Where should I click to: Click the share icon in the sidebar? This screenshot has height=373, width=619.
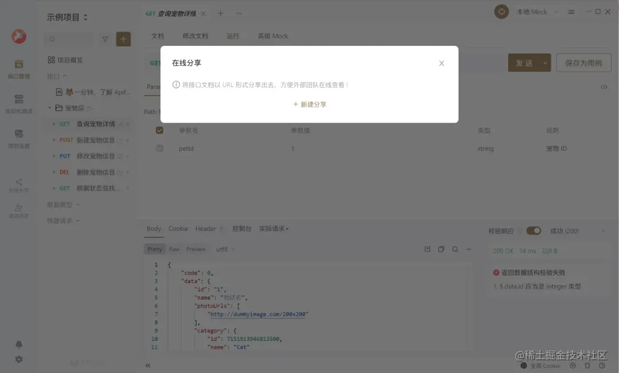point(18,184)
